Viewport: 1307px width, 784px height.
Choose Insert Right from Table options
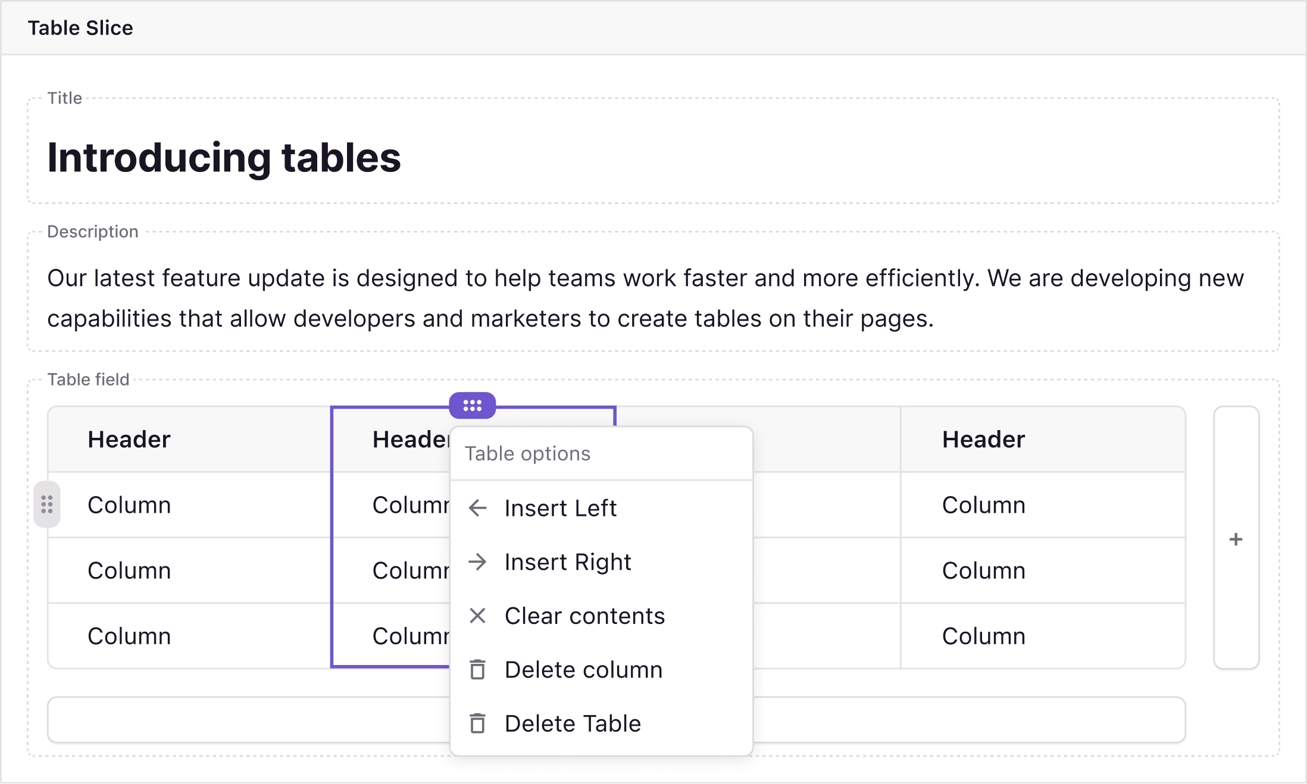[x=568, y=562]
